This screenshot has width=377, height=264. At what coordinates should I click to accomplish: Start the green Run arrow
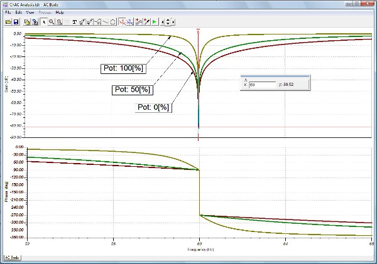pyautogui.click(x=154, y=21)
